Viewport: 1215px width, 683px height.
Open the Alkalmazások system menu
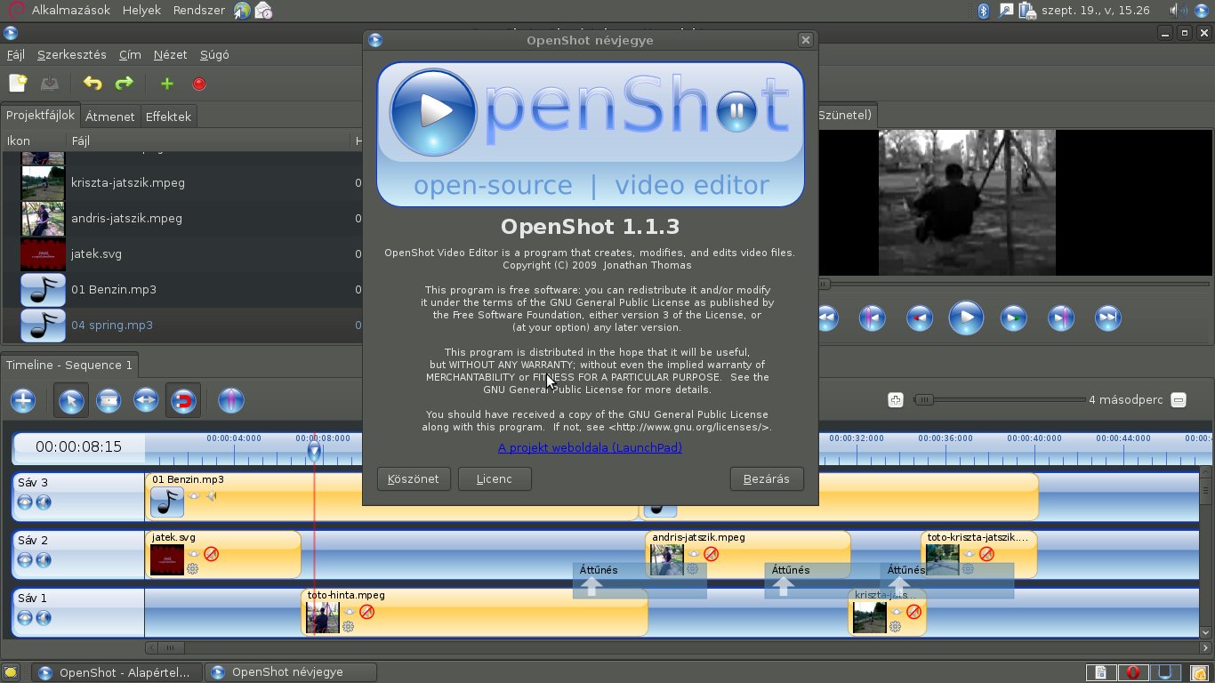click(70, 11)
